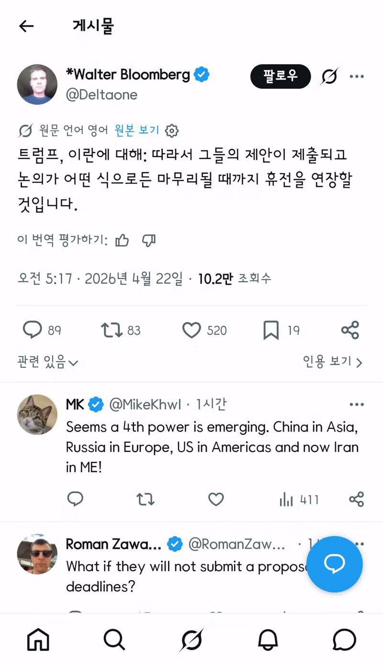Open Direct Messages from the bottom navigation
Viewport: 383px width, 666px height.
point(344,640)
